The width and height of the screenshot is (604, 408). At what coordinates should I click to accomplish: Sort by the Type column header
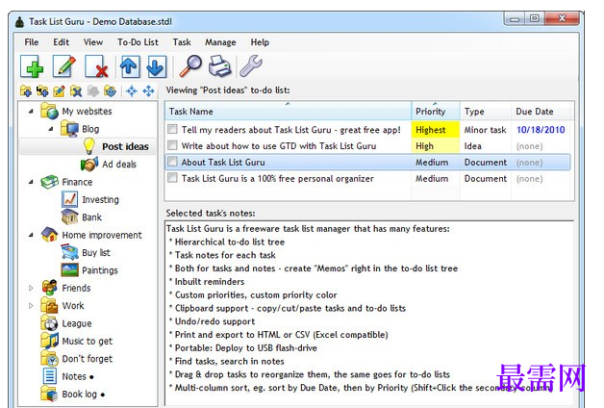486,112
